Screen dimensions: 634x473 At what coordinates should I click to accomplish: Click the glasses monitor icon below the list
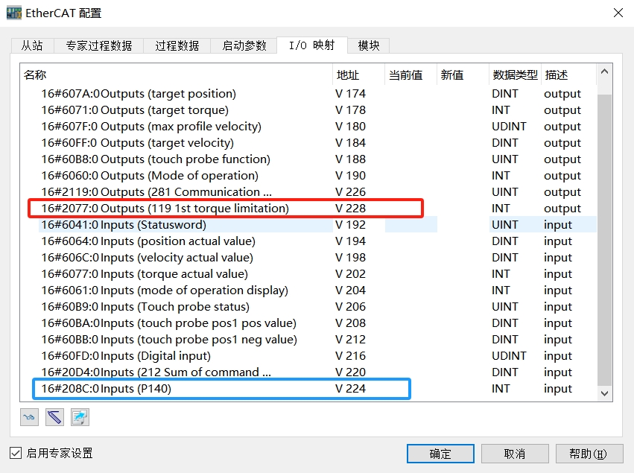click(x=29, y=417)
